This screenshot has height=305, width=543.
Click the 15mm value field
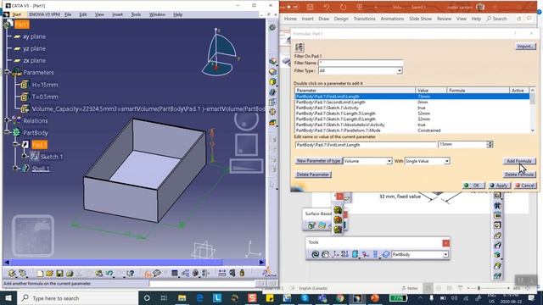point(462,145)
